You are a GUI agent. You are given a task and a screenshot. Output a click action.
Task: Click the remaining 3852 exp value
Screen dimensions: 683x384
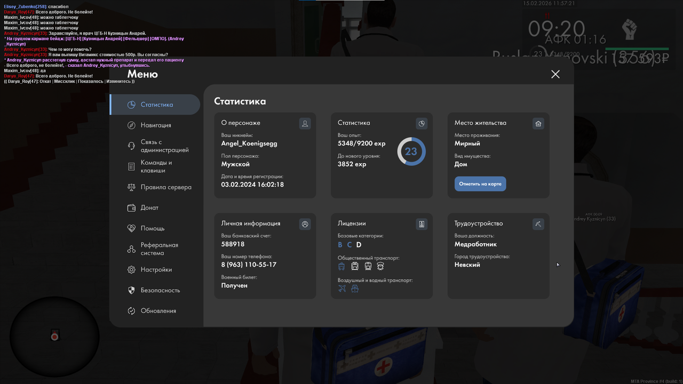point(352,164)
